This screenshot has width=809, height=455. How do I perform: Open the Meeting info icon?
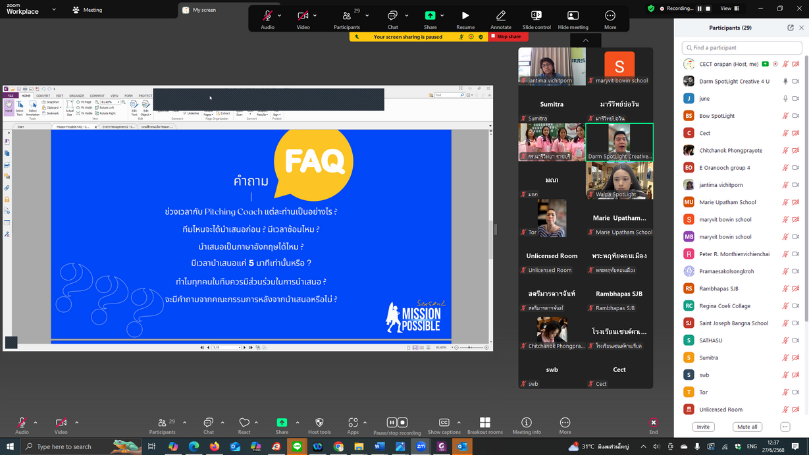point(526,423)
